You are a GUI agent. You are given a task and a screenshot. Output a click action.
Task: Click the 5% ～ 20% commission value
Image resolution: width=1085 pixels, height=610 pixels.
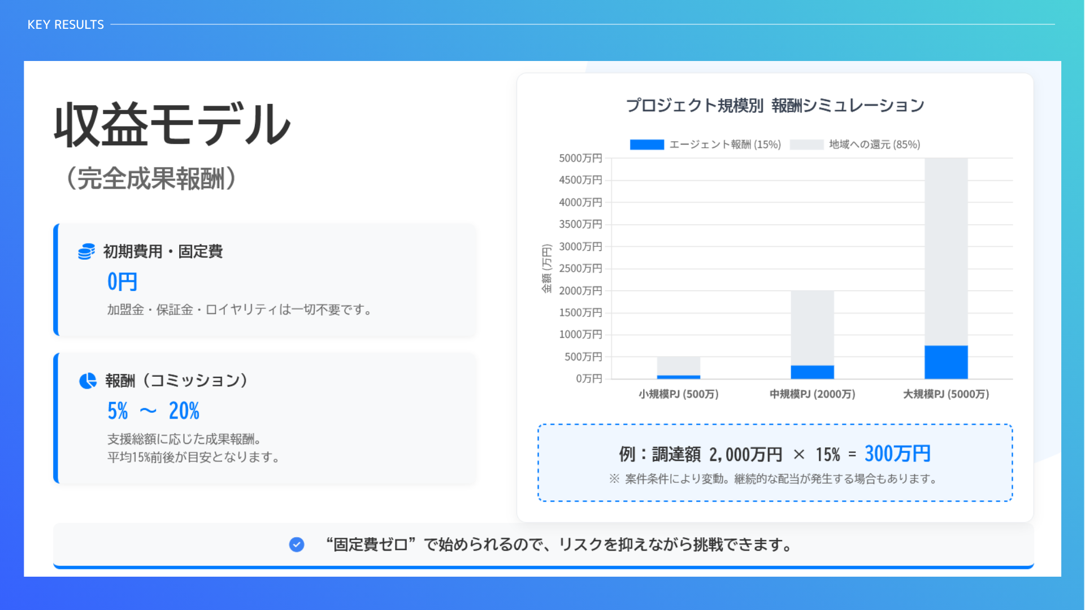(153, 411)
